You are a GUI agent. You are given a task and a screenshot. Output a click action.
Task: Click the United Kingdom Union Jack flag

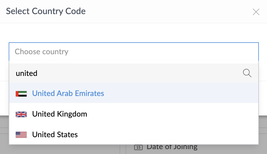click(21, 114)
